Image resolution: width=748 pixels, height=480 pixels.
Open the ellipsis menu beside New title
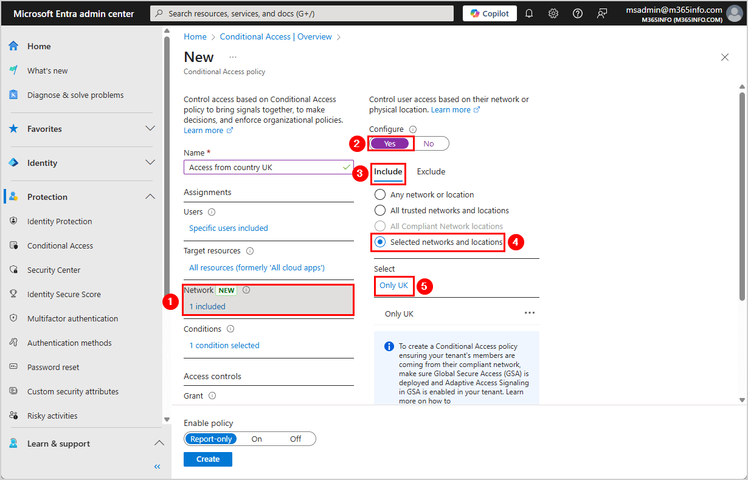coord(233,57)
